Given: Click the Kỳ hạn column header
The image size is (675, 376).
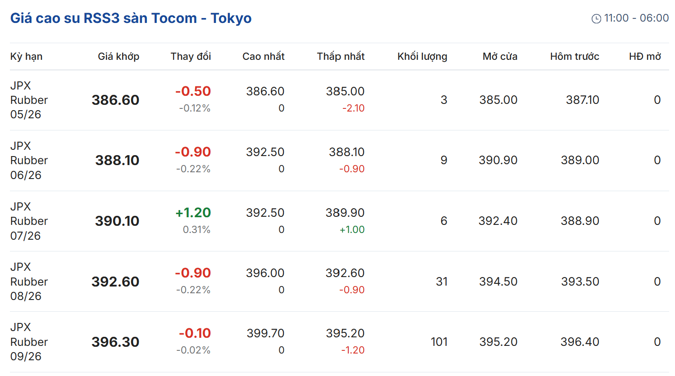Looking at the screenshot, I should tap(26, 56).
